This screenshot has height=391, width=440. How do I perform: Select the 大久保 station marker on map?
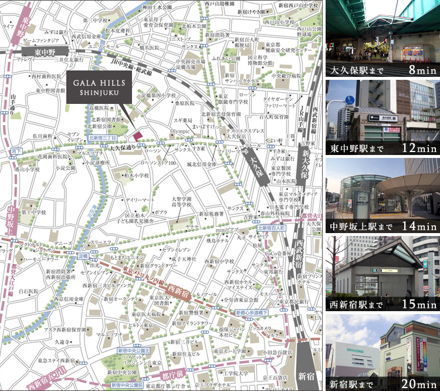tap(256, 166)
